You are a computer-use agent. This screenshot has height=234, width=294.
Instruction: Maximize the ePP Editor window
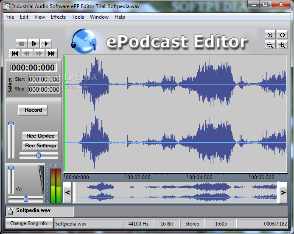pyautogui.click(x=265, y=5)
